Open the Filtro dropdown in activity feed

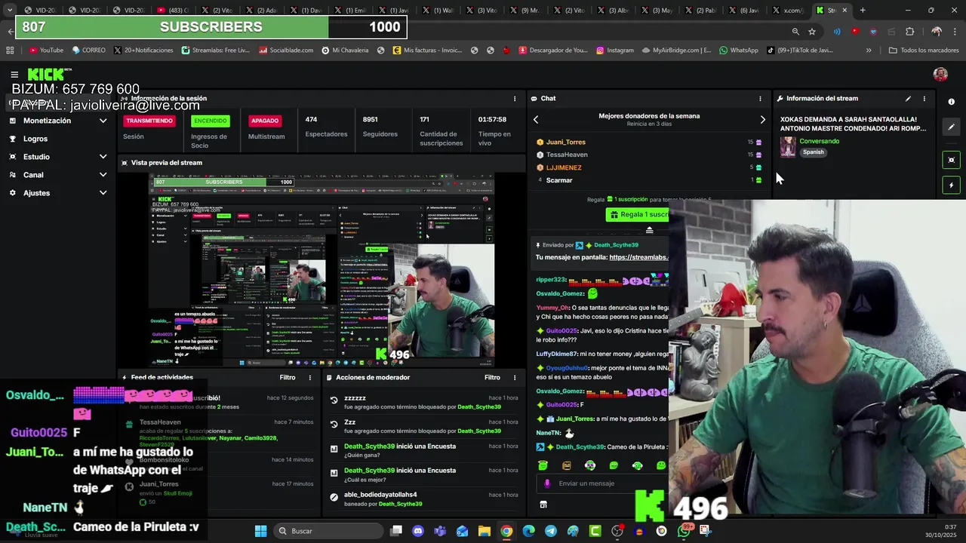pos(288,378)
